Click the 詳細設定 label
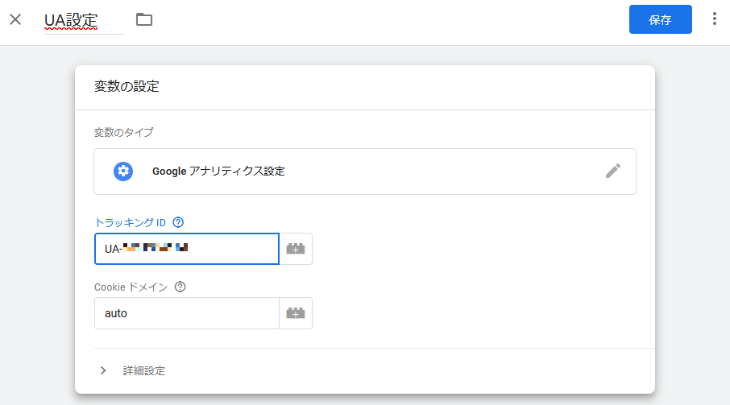The image size is (730, 405). tap(144, 370)
